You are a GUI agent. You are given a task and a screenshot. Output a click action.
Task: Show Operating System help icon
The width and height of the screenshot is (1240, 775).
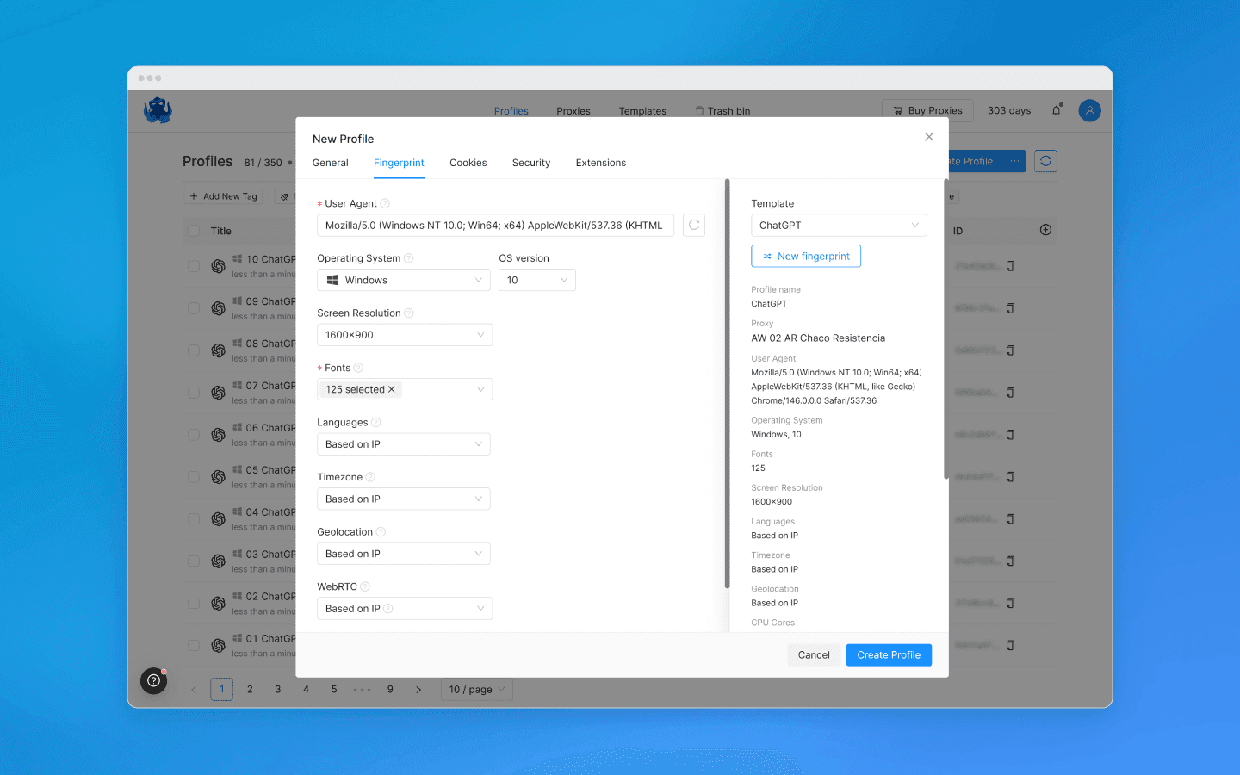point(409,258)
